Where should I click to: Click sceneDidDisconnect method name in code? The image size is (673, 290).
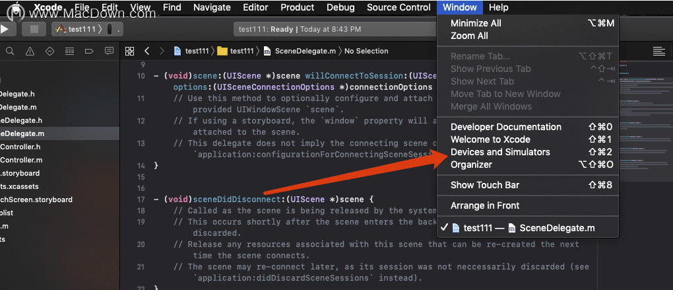tap(237, 199)
